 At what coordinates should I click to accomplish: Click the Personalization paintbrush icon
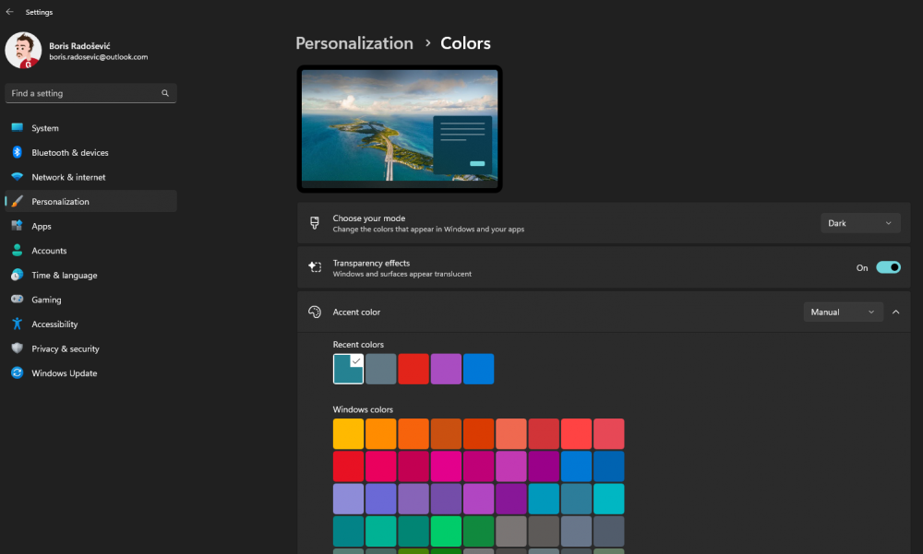point(17,201)
